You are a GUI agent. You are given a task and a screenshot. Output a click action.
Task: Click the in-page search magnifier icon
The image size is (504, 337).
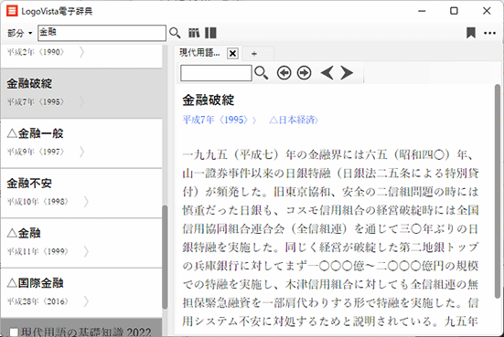[x=261, y=73]
